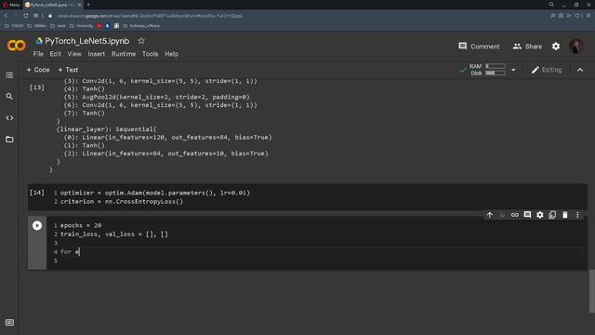
Task: Open table of contents sidebar icon
Action: [x=9, y=75]
